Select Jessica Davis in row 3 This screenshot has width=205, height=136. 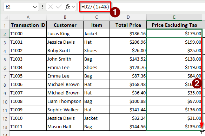(65, 42)
